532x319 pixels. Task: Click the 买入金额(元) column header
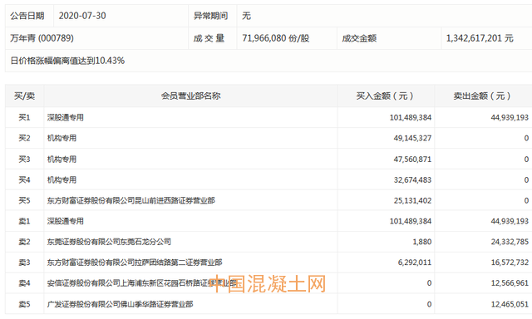(386, 96)
